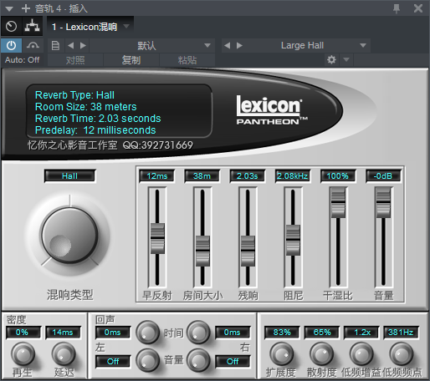Click the 音量 slider handle

point(383,202)
